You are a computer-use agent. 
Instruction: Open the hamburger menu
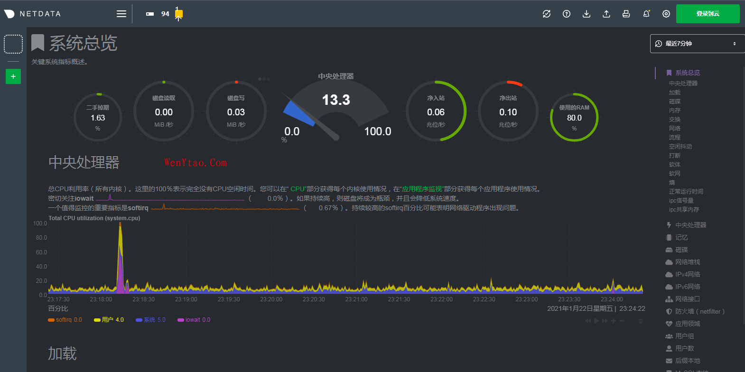pyautogui.click(x=121, y=14)
